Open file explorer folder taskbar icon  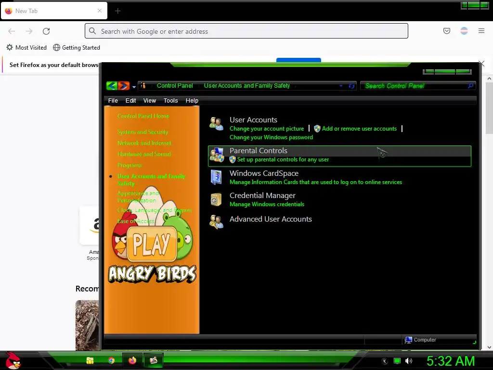tap(90, 360)
